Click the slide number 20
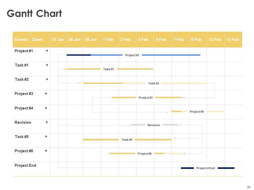254x190 pixels. pos(248,187)
